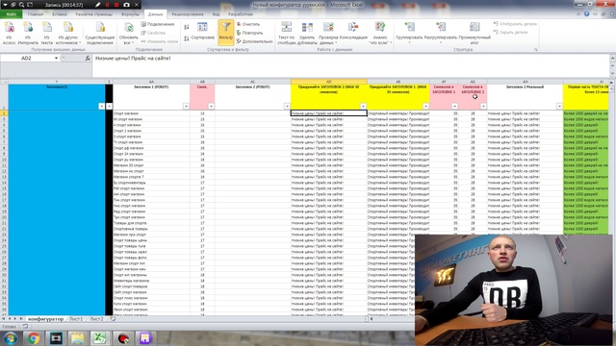This screenshot has height=346, width=616.
Task: Switch to the Разработчик tab
Action: click(x=241, y=14)
